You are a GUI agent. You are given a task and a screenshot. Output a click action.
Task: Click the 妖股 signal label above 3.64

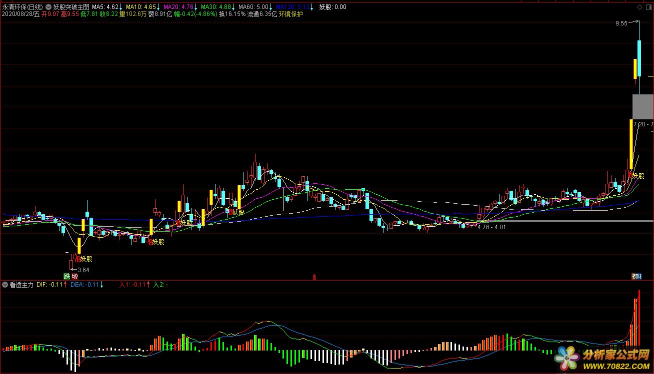pyautogui.click(x=86, y=259)
